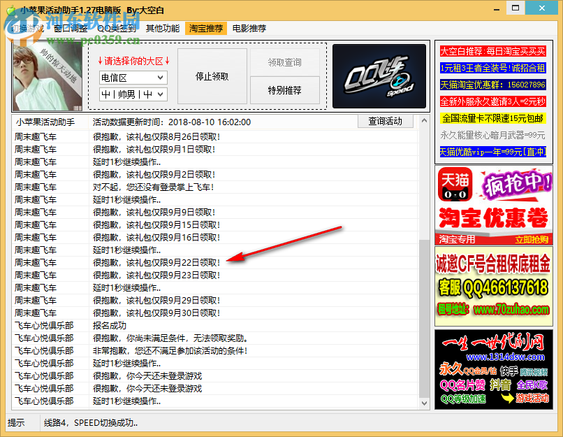Select the row 很抱歉，该礼包仅限9月9日领取!
Viewport: 563px width, 437px height.
click(214, 213)
